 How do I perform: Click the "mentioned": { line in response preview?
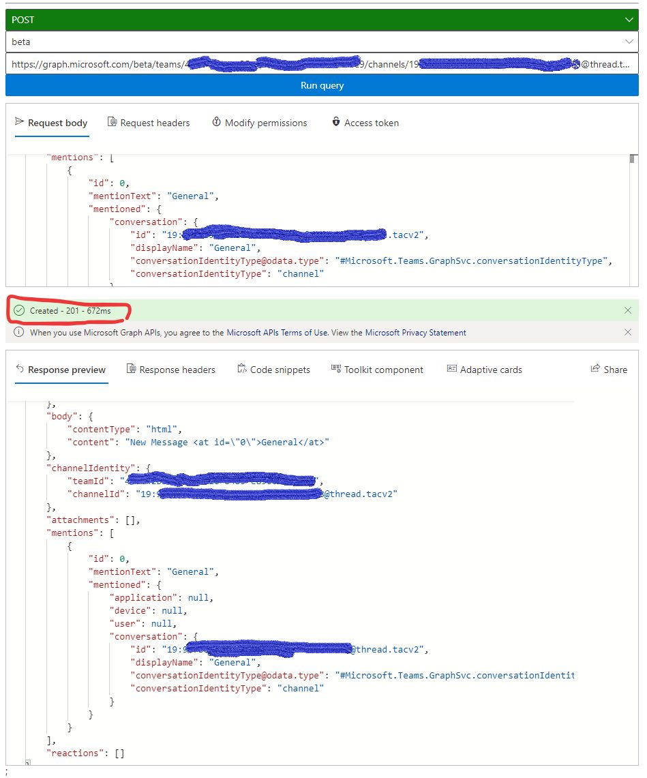(125, 584)
